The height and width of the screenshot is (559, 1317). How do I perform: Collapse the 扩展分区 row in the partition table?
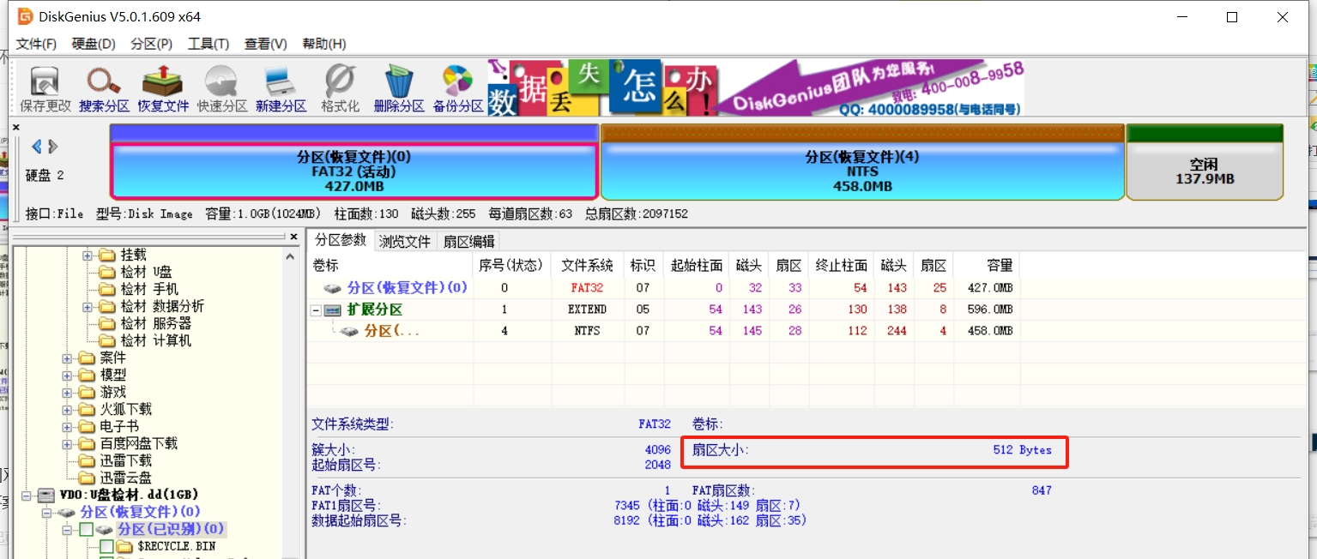click(x=317, y=310)
